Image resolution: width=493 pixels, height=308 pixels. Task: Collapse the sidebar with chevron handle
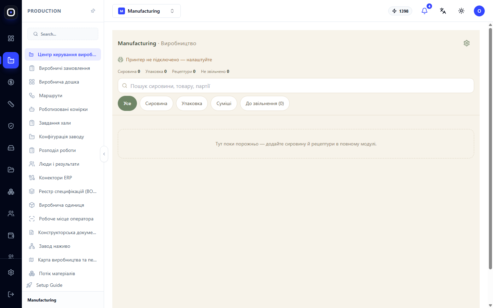[104, 154]
